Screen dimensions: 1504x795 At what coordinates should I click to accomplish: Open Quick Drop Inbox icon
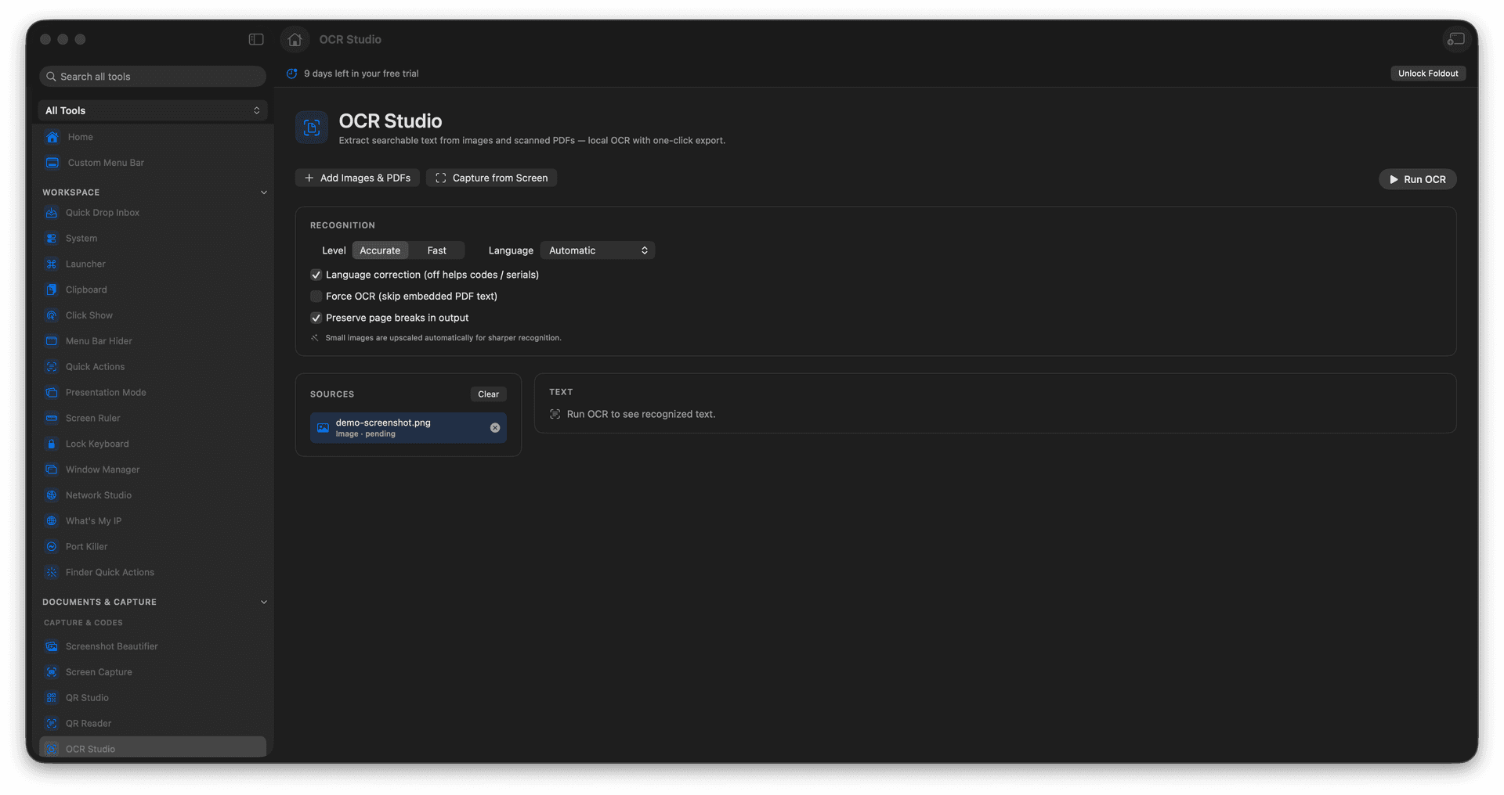click(x=52, y=213)
